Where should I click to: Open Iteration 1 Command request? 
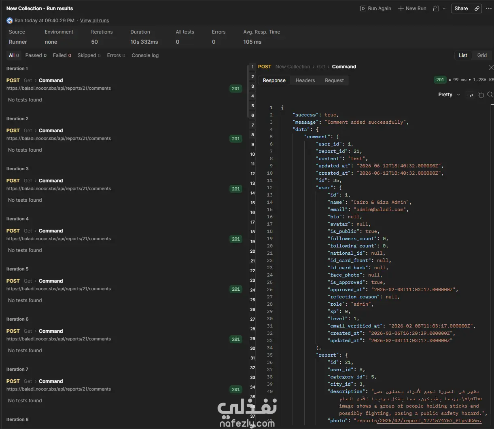51,80
